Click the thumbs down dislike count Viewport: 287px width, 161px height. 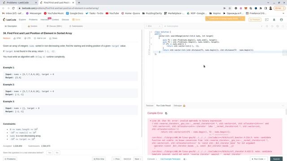27,38
